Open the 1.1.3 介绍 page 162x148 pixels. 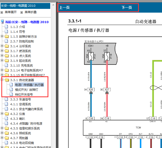coord(17,27)
